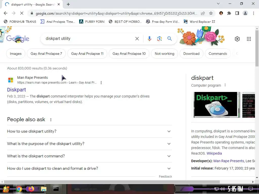Open the Word Replacer II bookmark
259x194 pixels.
199,22
